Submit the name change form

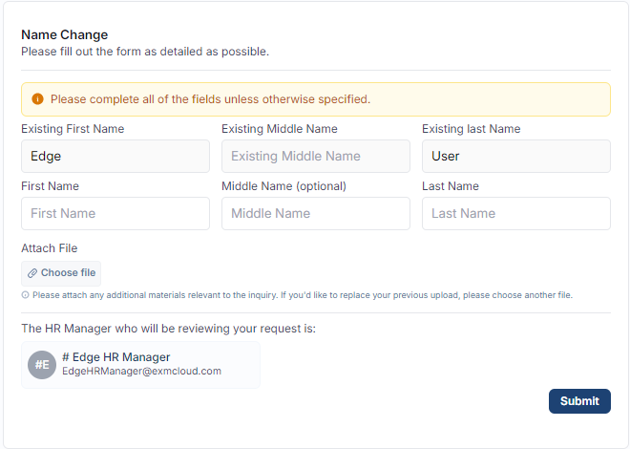coord(579,401)
